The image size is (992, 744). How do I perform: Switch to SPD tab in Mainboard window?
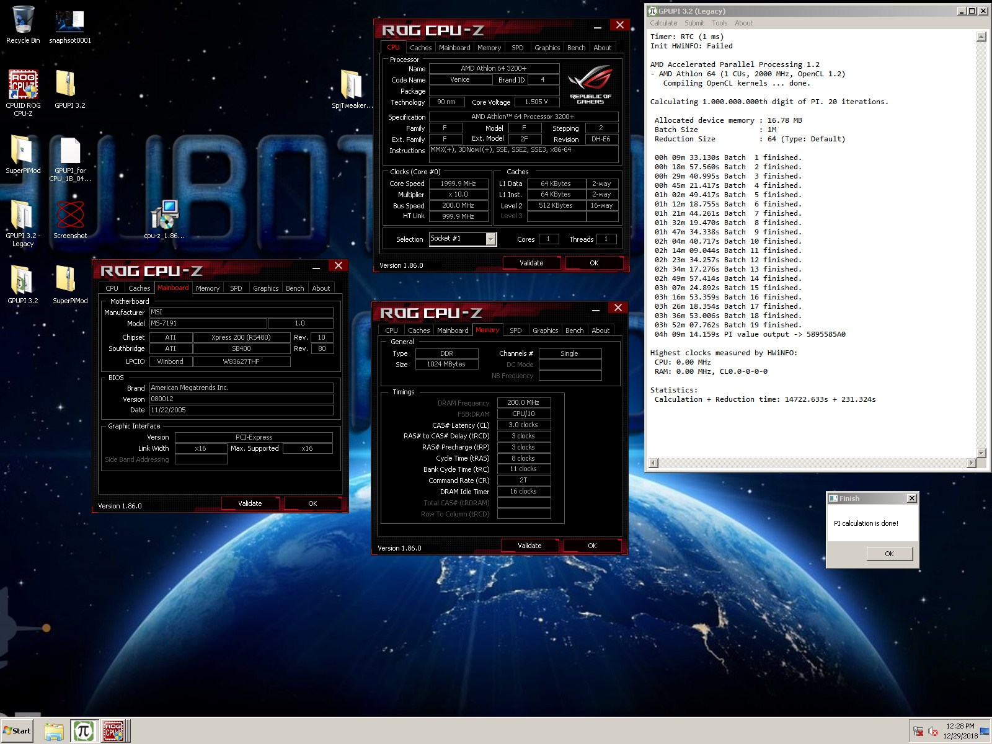(x=236, y=288)
